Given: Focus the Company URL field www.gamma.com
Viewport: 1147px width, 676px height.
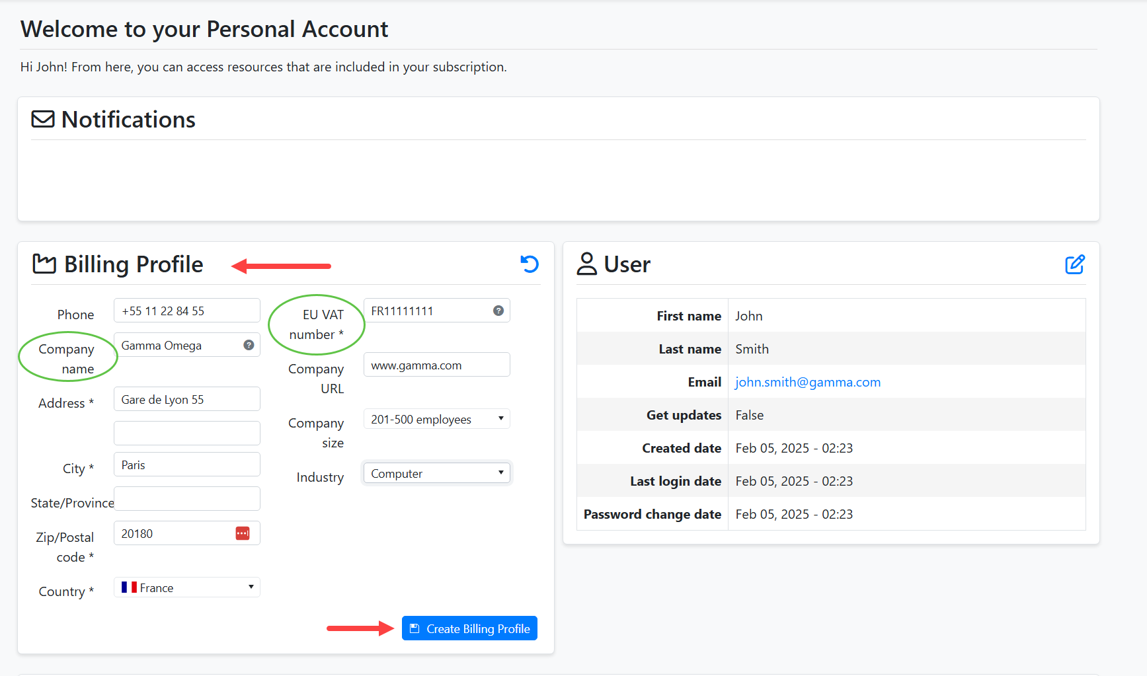Looking at the screenshot, I should [437, 365].
